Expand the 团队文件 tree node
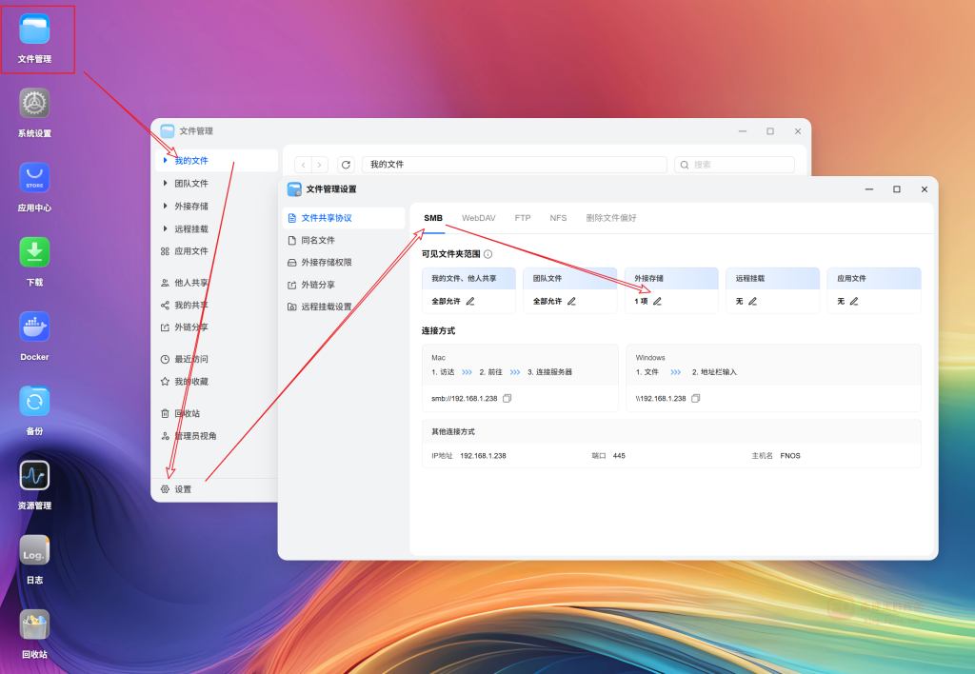This screenshot has width=975, height=674. click(x=165, y=183)
